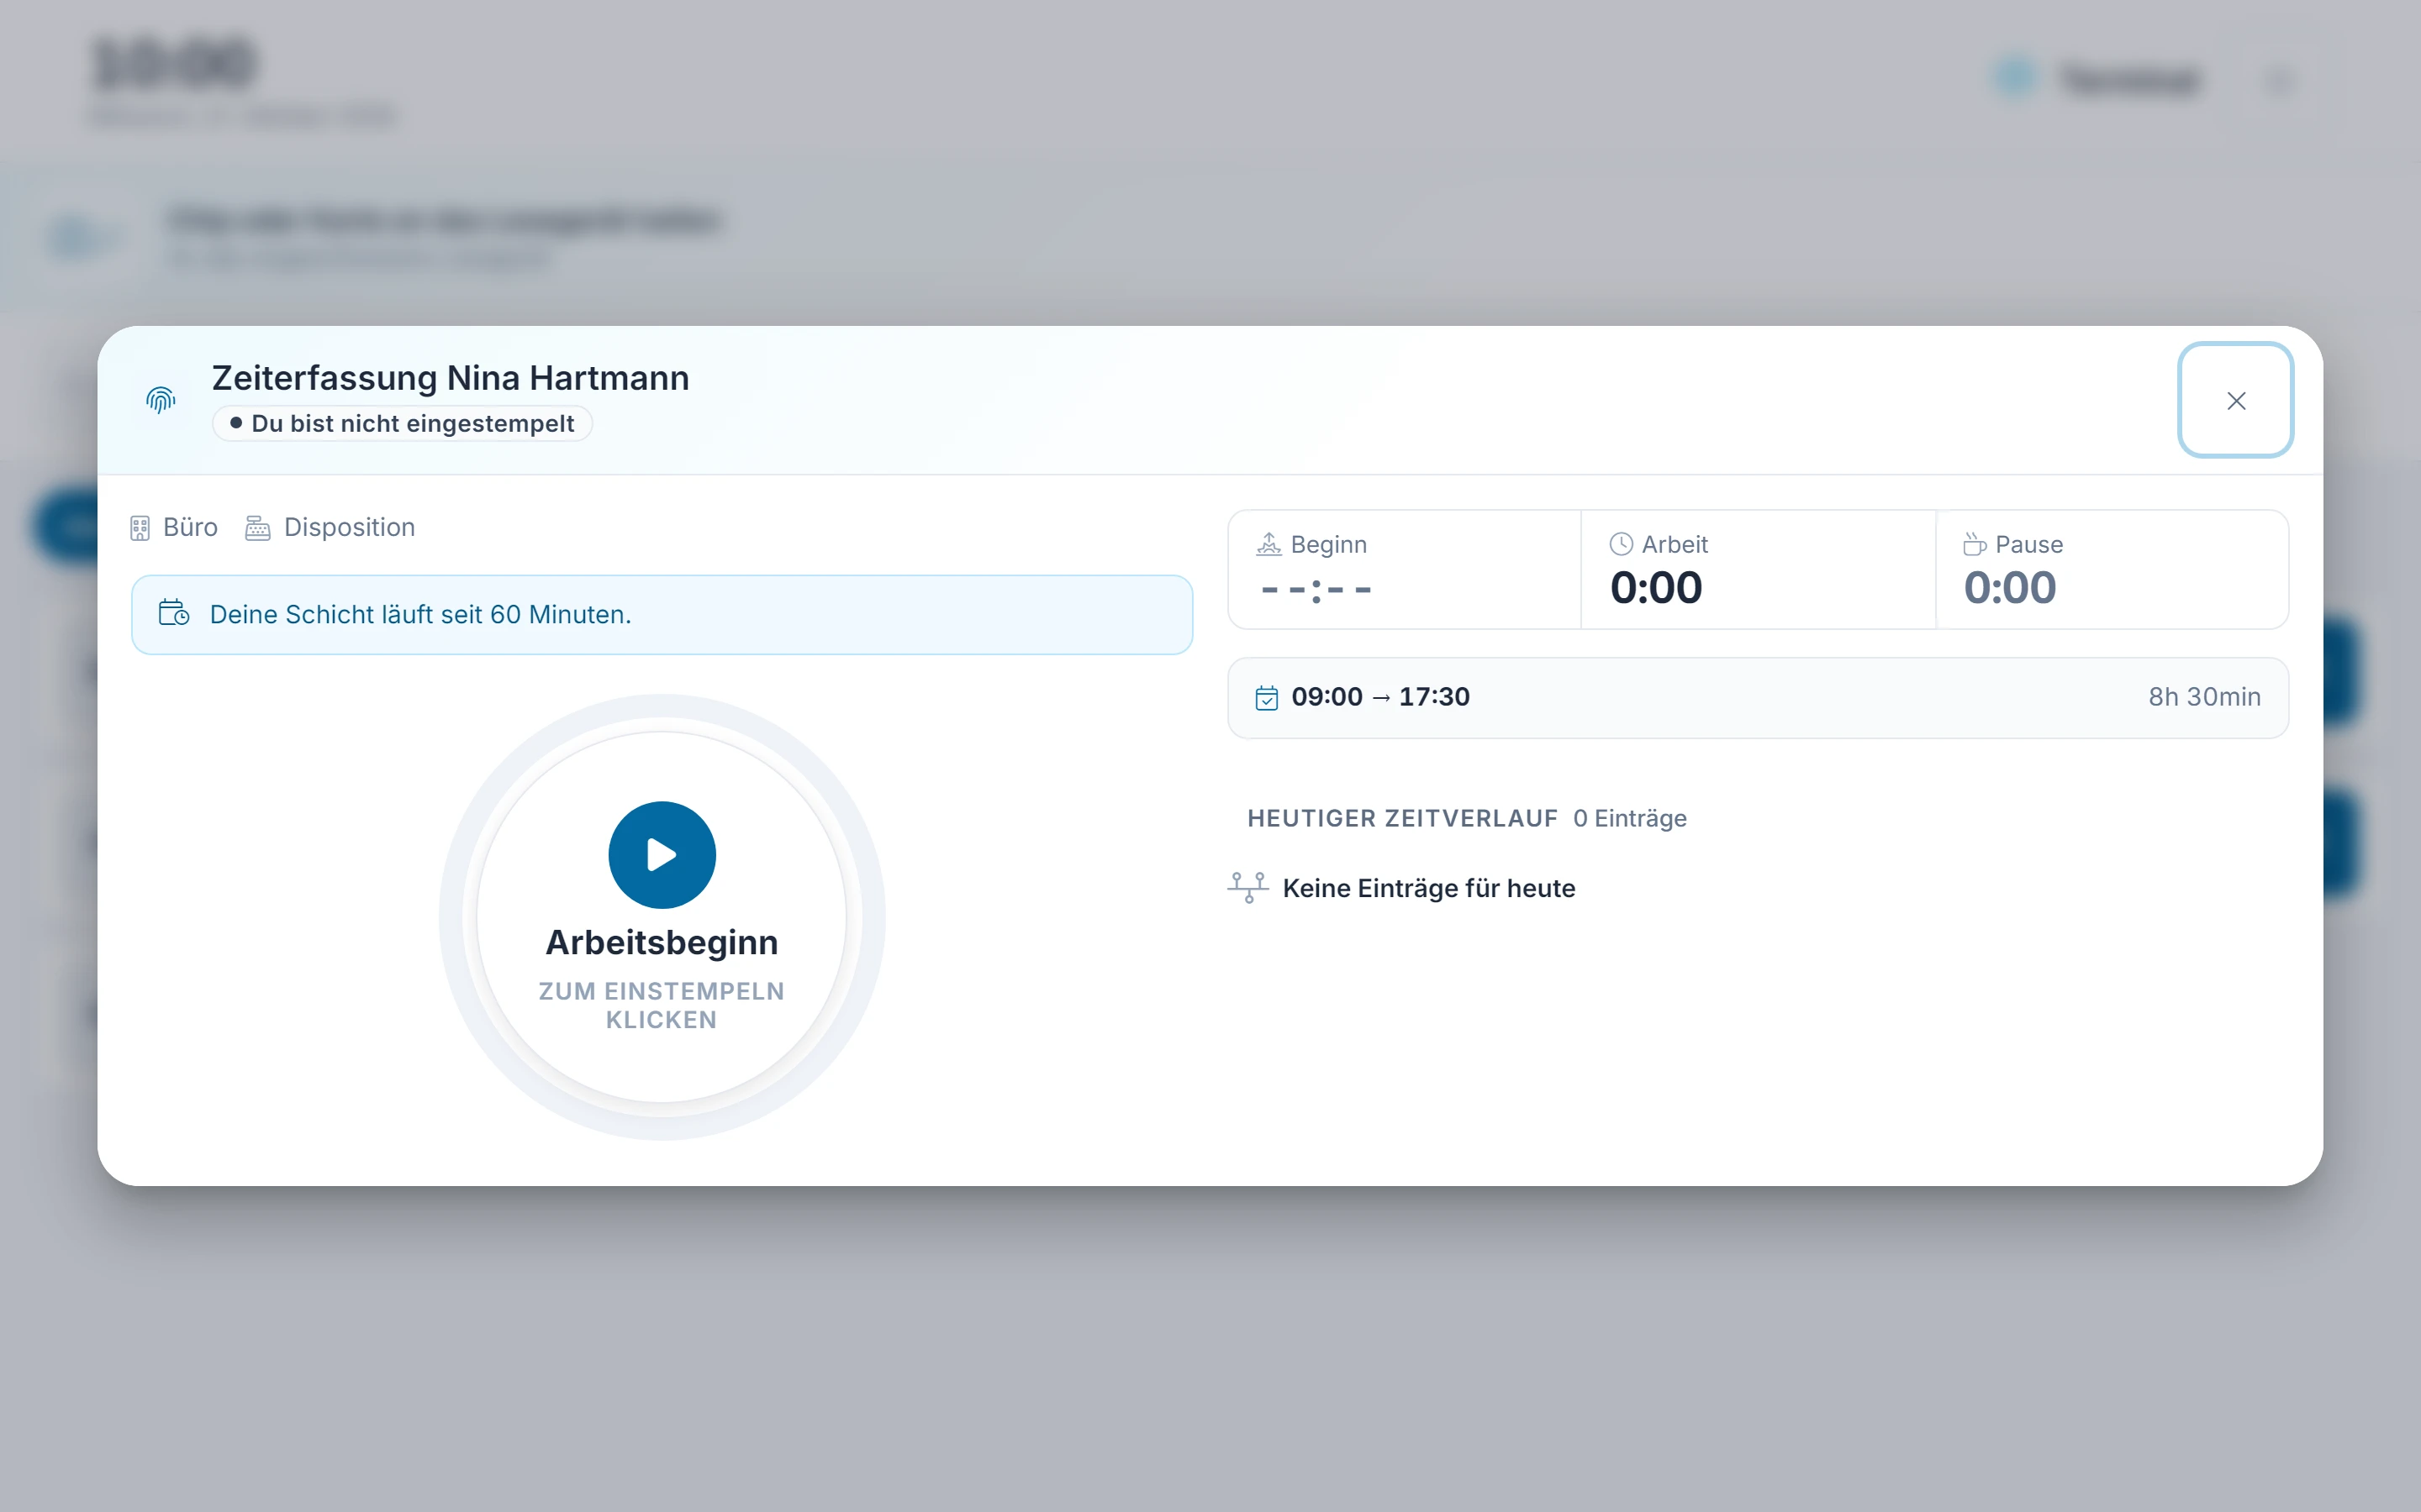Click the fingerprint icon in dialog header
2421x1512 pixels.
(x=161, y=400)
